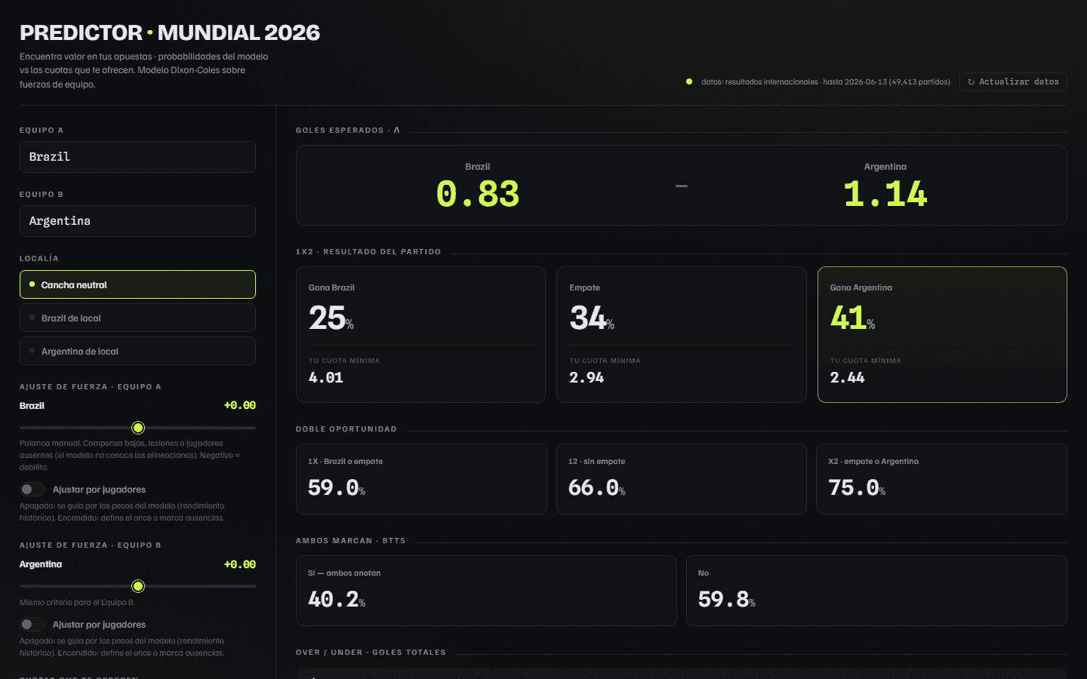The height and width of the screenshot is (679, 1087).
Task: Click the minimum odds value 4.01
Action: 326,377
